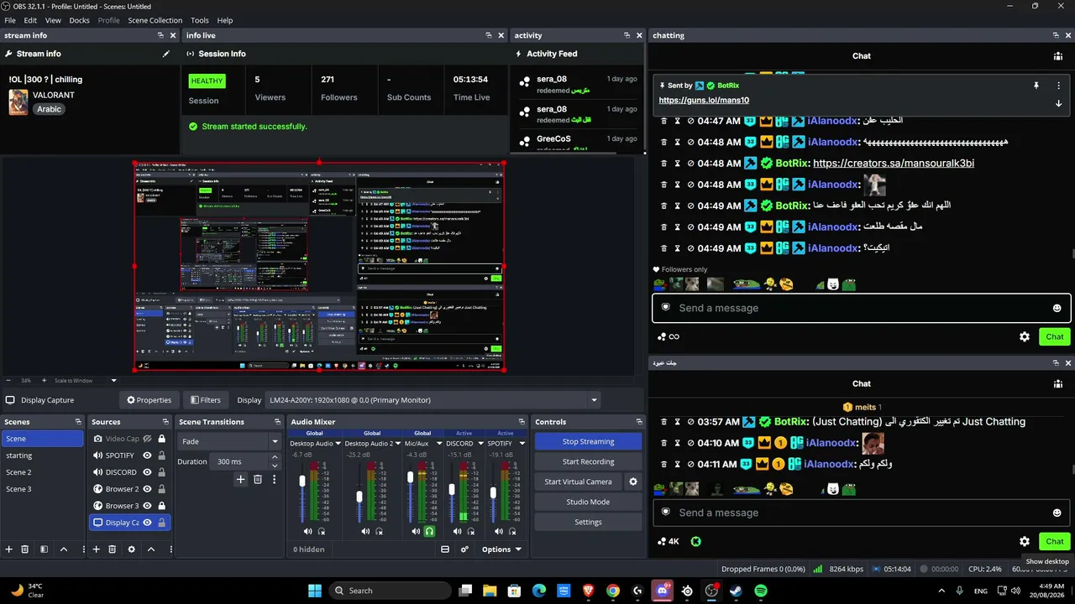This screenshot has width=1075, height=604.
Task: Delete the selected source with the trash icon
Action: 112,549
